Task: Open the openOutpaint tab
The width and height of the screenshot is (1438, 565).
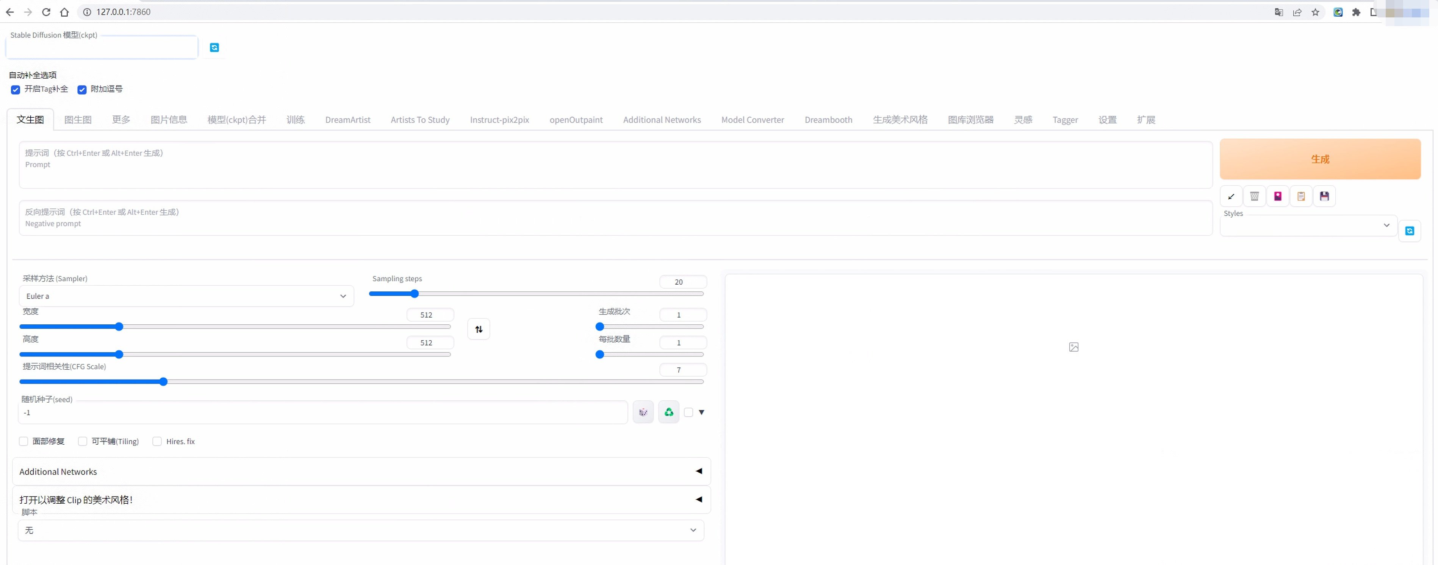Action: click(576, 120)
